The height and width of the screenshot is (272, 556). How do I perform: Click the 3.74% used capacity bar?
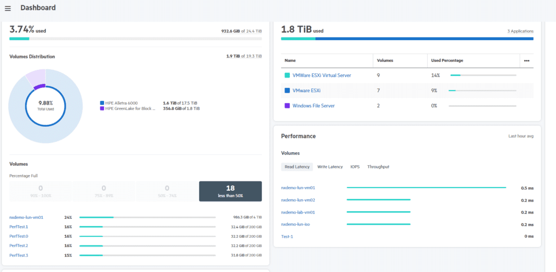[x=135, y=38]
